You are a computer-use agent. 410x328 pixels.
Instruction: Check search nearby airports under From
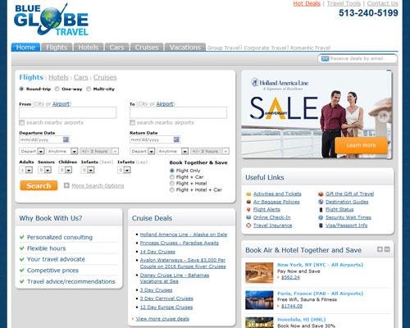22,122
